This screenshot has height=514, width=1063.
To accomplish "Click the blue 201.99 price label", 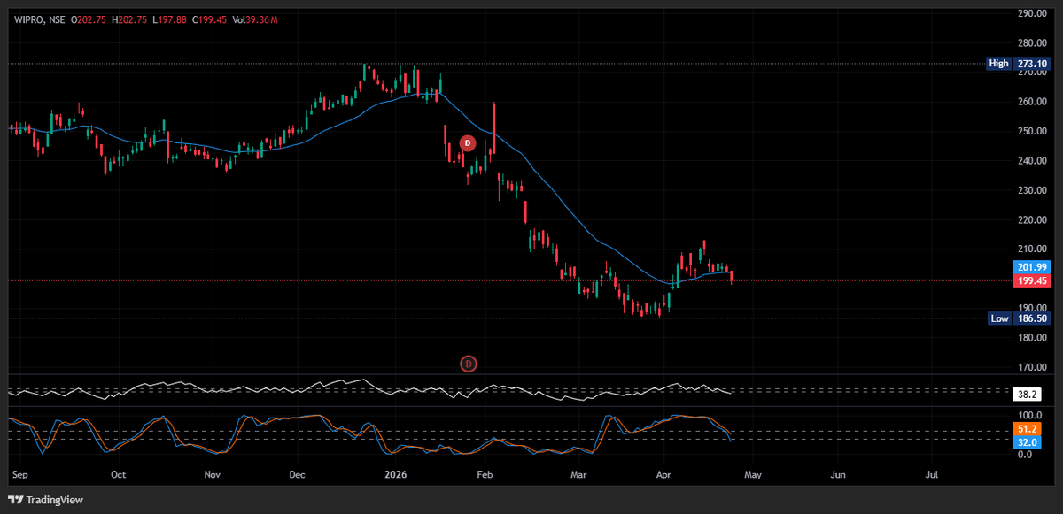I will click(1030, 266).
